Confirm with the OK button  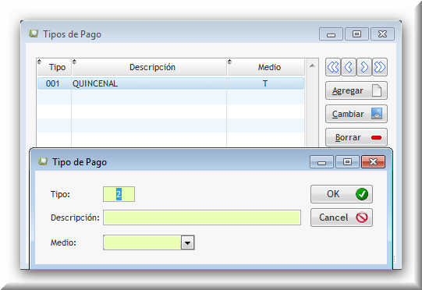click(342, 194)
